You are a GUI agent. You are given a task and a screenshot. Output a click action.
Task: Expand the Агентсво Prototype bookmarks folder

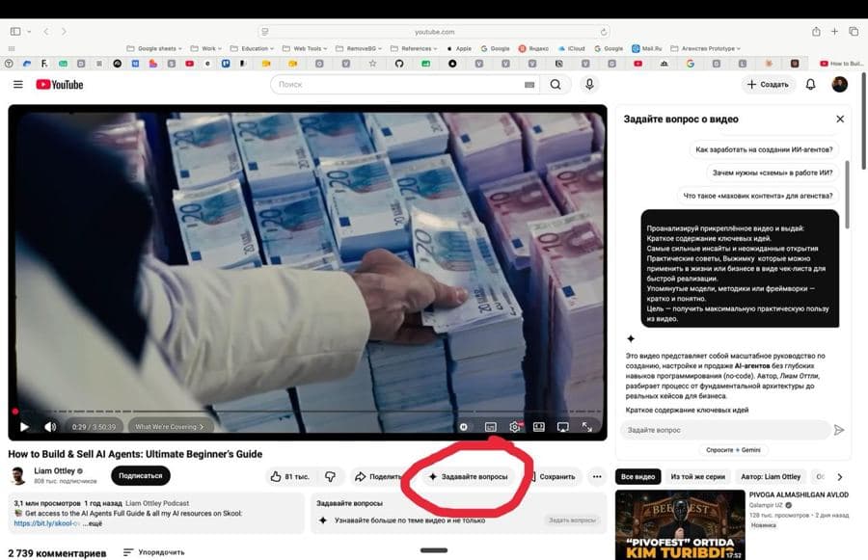705,49
